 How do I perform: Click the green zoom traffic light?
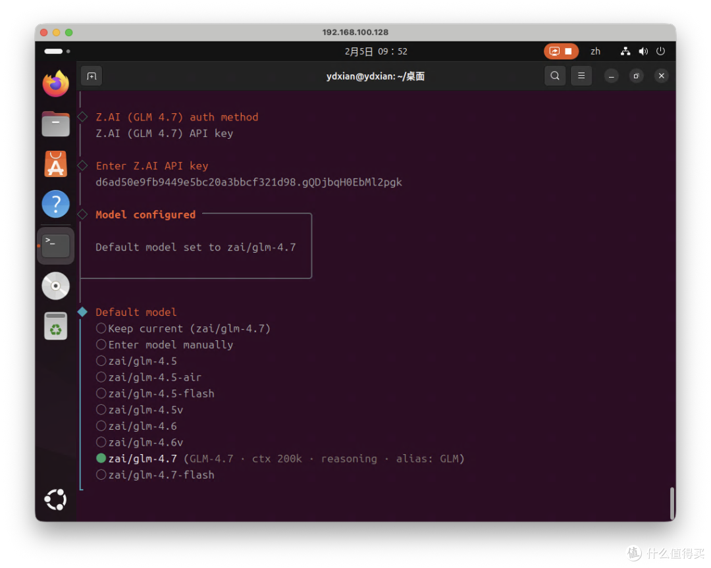coord(69,33)
